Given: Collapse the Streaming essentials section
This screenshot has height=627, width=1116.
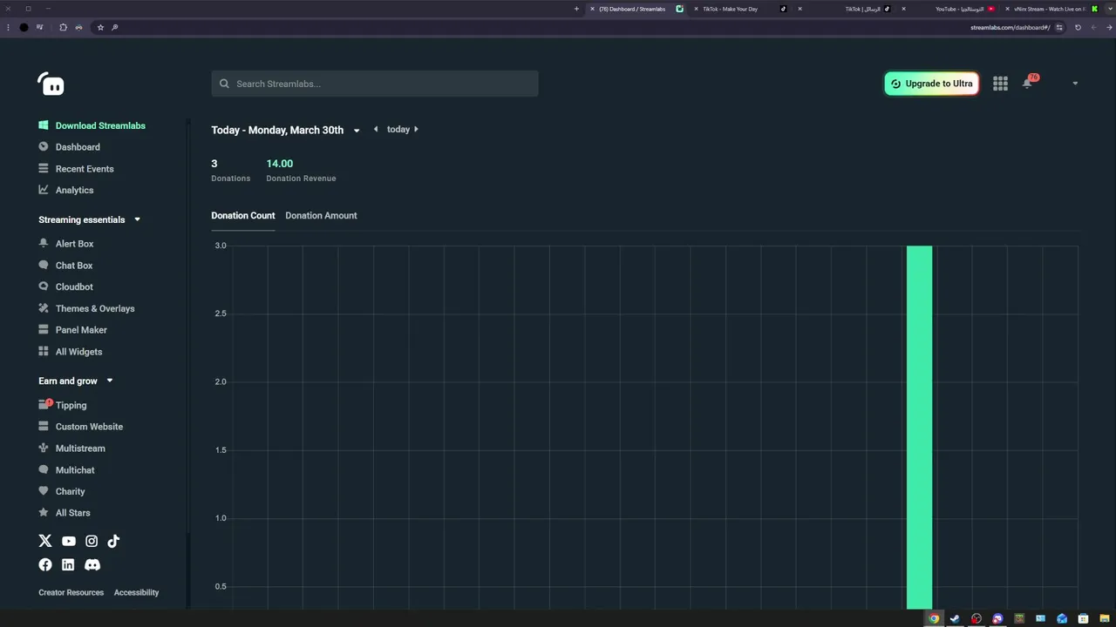Looking at the screenshot, I should point(137,219).
